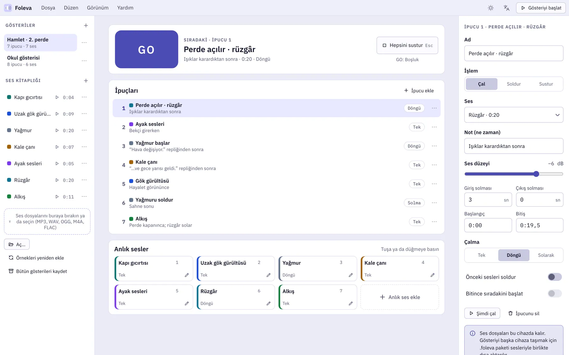The width and height of the screenshot is (569, 355).
Task: Toggle the light theme sun icon
Action: tap(491, 8)
